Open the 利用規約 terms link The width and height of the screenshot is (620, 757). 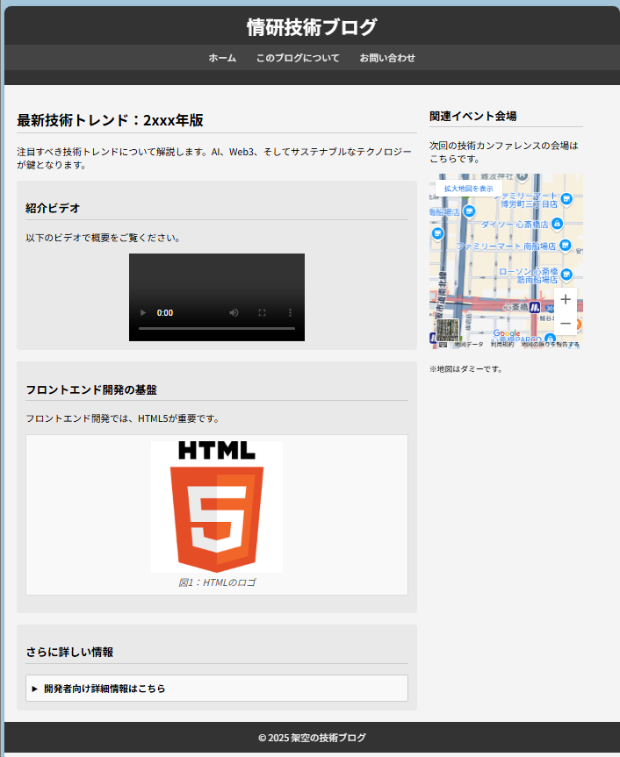[502, 345]
